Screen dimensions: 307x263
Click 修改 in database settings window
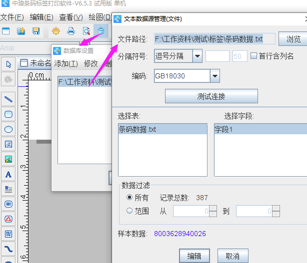coord(90,64)
